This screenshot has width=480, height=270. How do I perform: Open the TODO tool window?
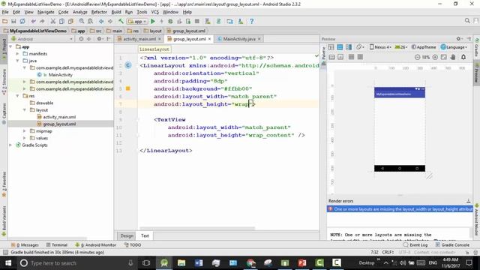[133, 245]
